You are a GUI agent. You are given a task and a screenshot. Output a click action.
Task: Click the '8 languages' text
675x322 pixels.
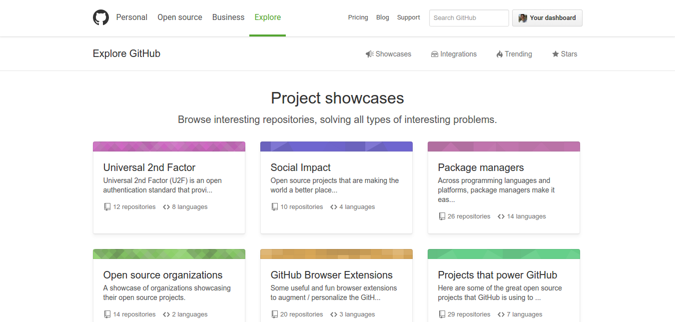click(190, 207)
